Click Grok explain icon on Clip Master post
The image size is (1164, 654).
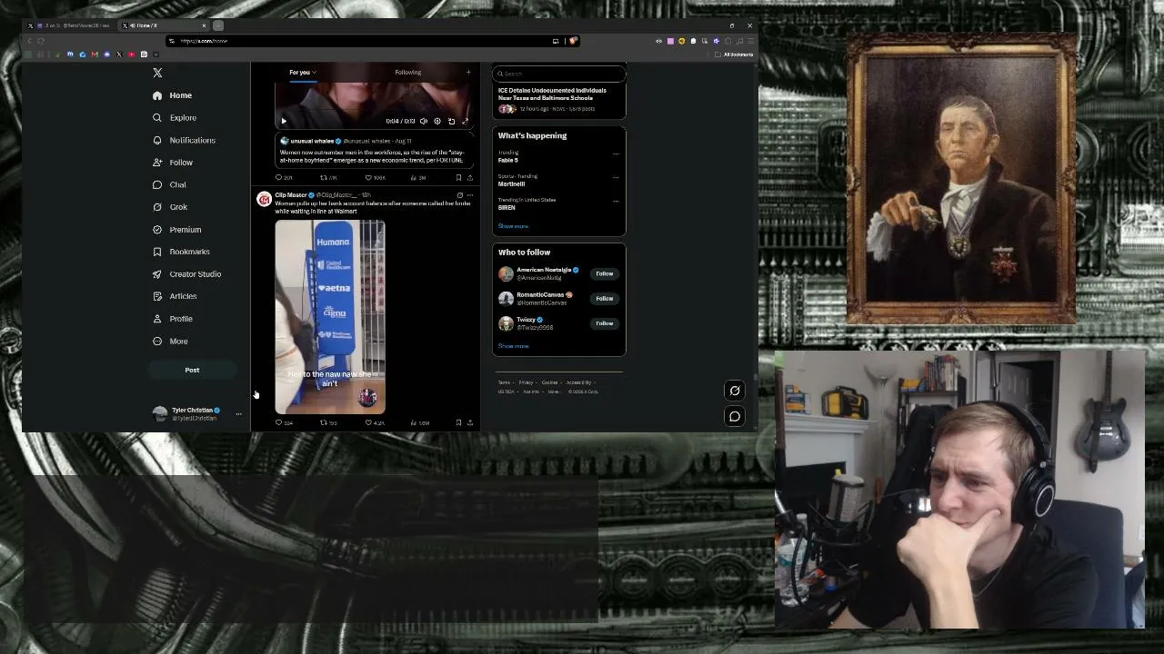[459, 195]
